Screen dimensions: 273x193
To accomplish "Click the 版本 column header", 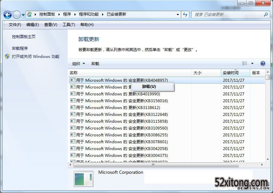I will point(257,73).
